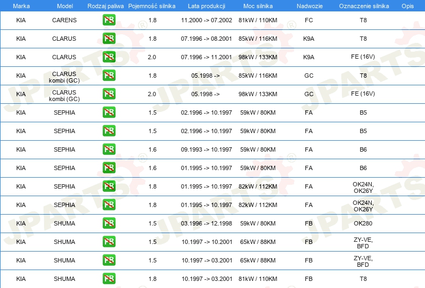425x288 pixels.
Task: Click the 98kW / 133KM cell in K9A row
Action: coord(258,57)
